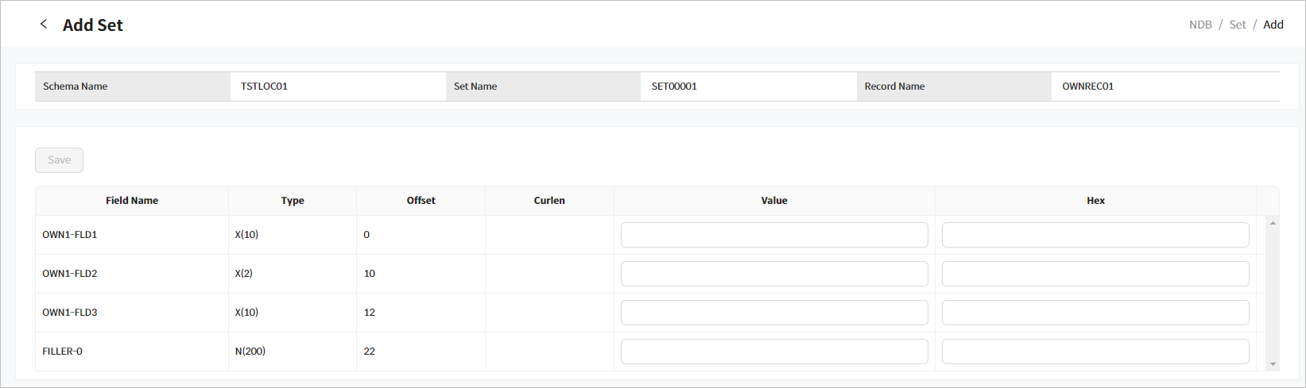1306x388 pixels.
Task: Select the Hex input for OWN1-FLD3
Action: 1095,313
